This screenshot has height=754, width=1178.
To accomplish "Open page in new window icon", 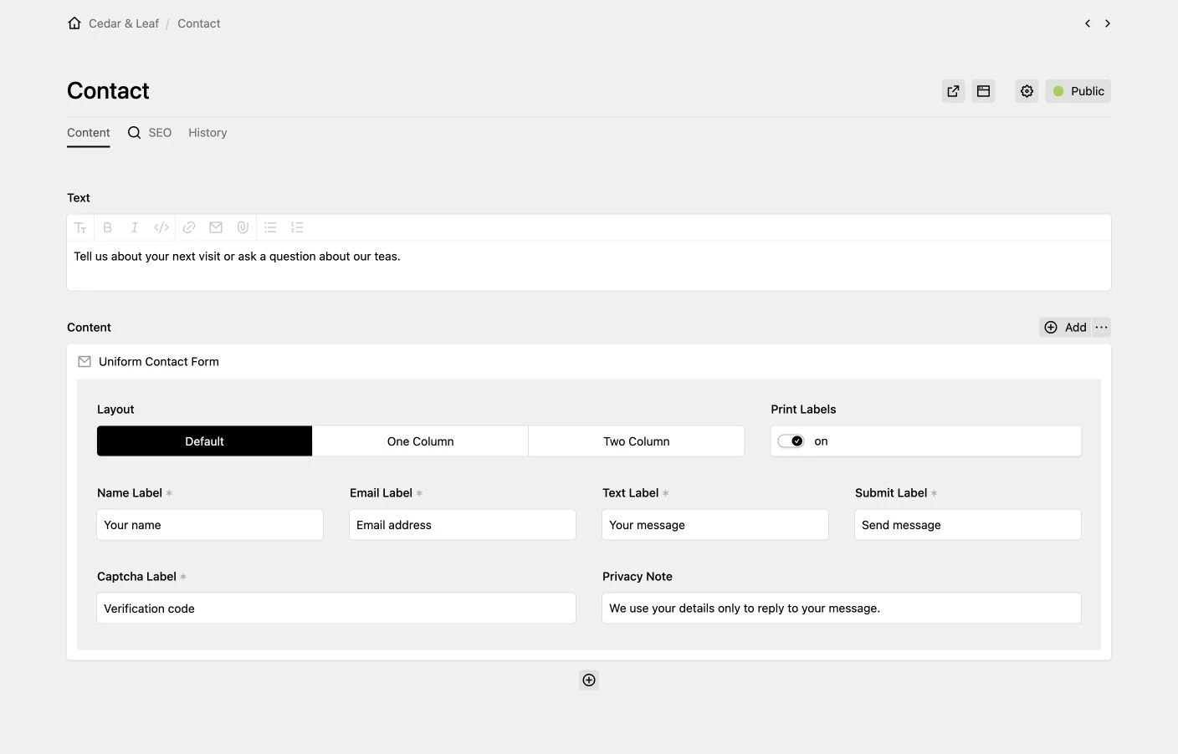I will click(x=953, y=91).
